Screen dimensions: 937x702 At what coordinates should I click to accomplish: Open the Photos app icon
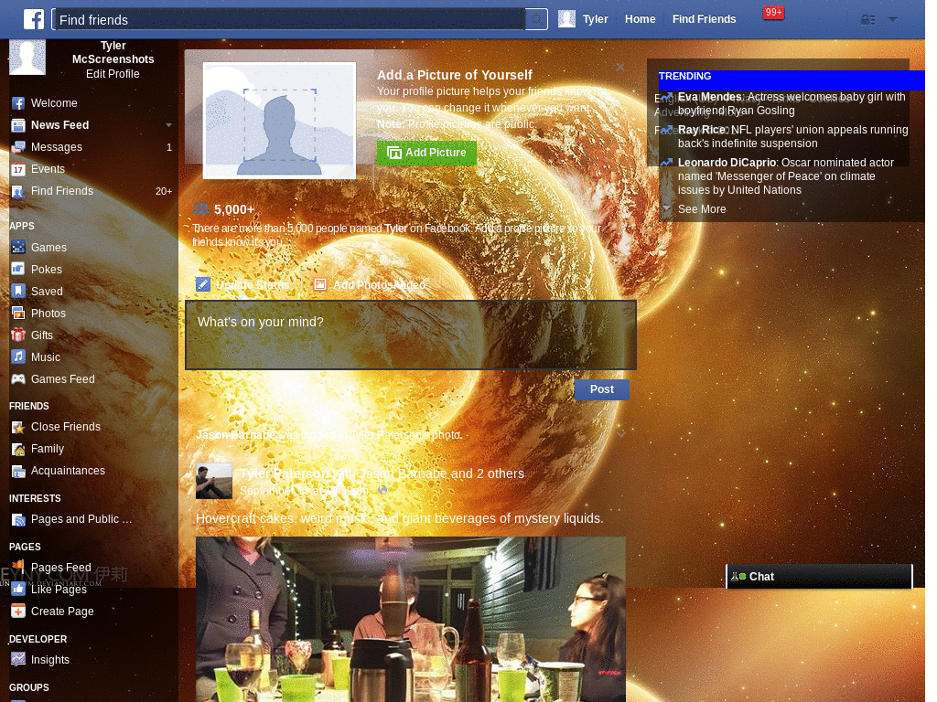coord(18,314)
